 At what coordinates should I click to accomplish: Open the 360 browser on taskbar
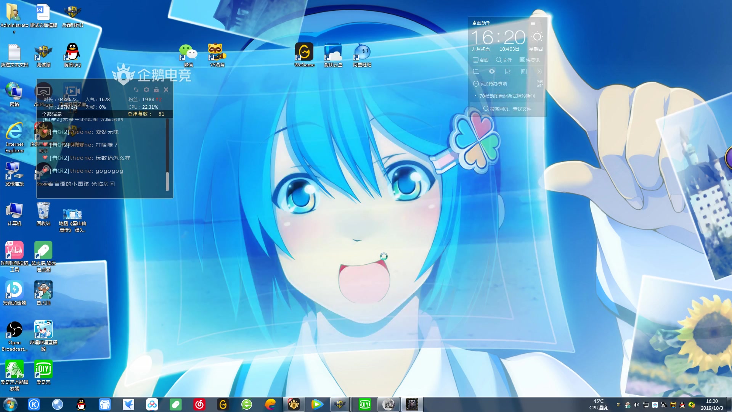(247, 404)
